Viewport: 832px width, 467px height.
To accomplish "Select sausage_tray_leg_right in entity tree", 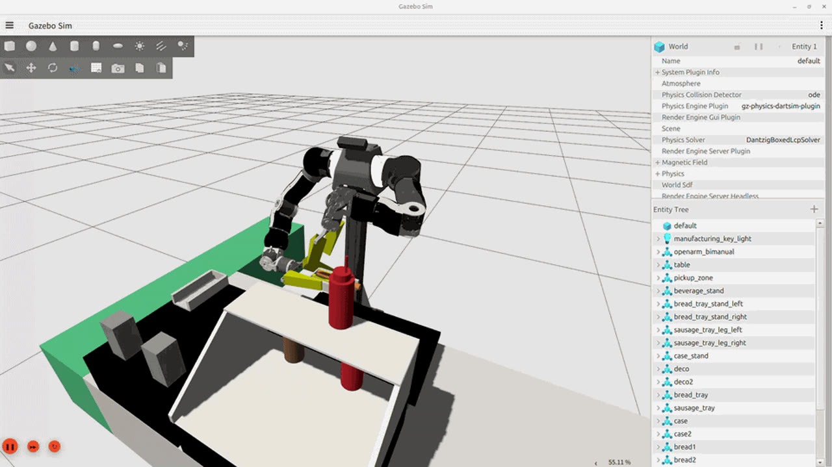I will [734, 342].
